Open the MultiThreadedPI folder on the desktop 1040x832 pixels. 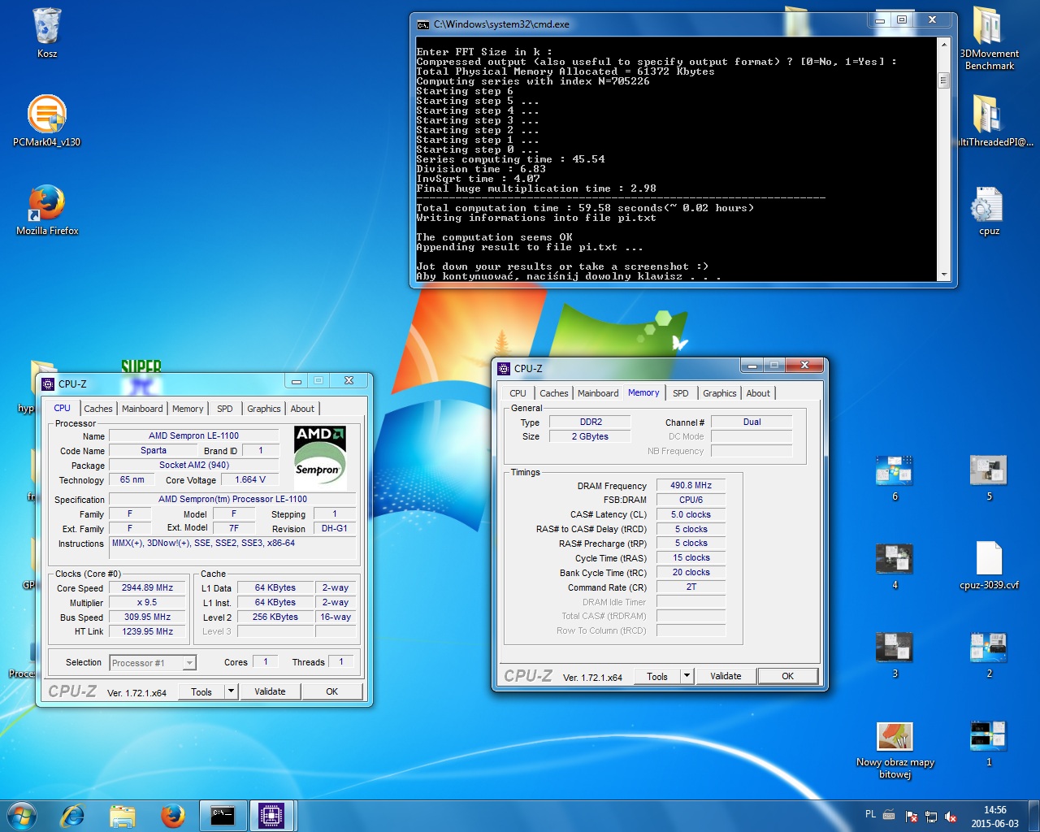pyautogui.click(x=989, y=120)
